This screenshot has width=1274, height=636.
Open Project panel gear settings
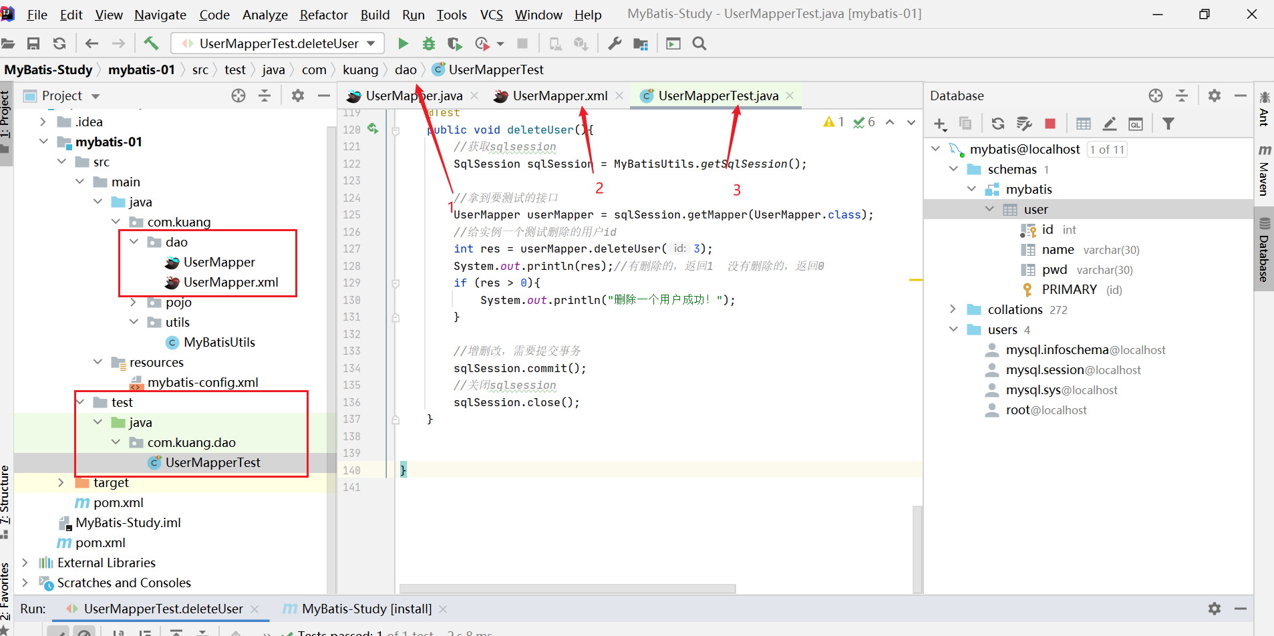click(298, 96)
